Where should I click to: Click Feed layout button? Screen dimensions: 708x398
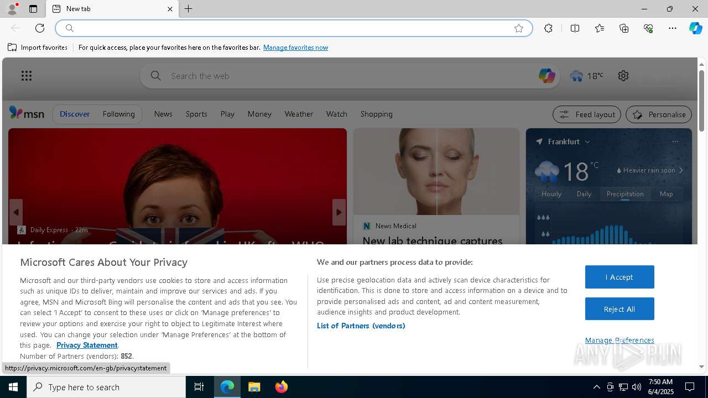coord(587,114)
